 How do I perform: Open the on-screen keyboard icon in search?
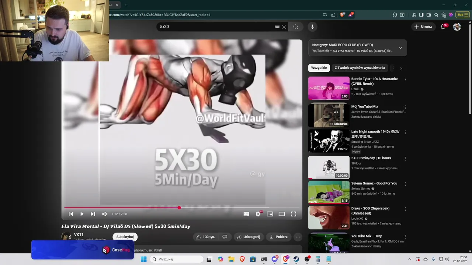point(277,26)
